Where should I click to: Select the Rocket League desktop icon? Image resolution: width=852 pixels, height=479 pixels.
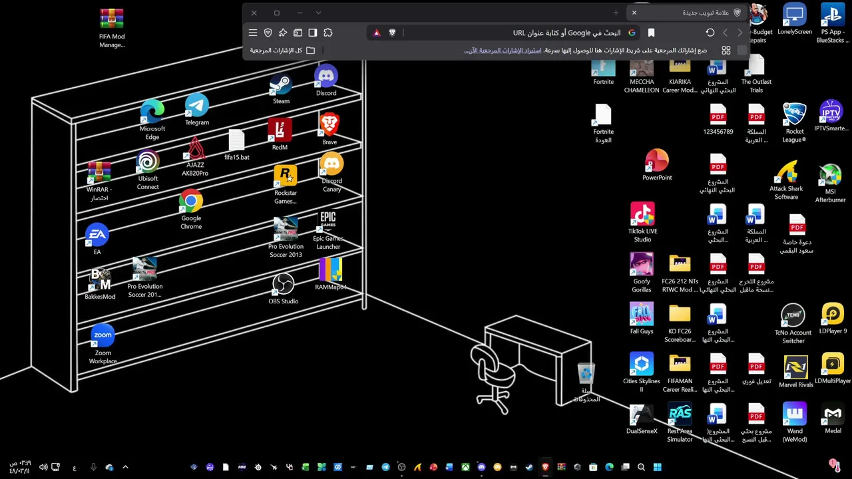click(795, 123)
